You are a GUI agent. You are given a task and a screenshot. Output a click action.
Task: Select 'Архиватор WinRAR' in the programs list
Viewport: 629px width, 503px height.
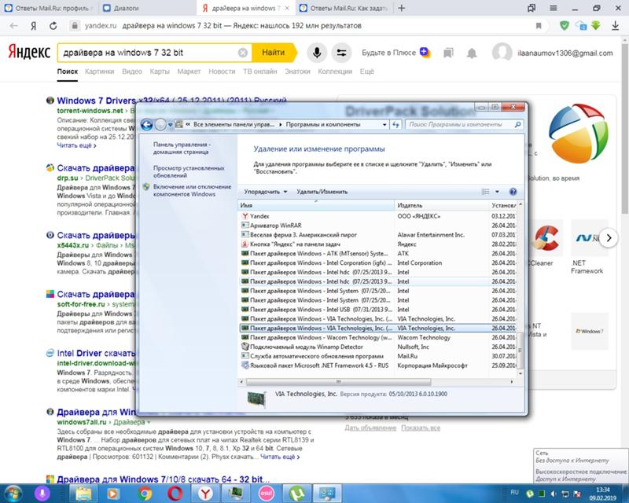[377, 226]
